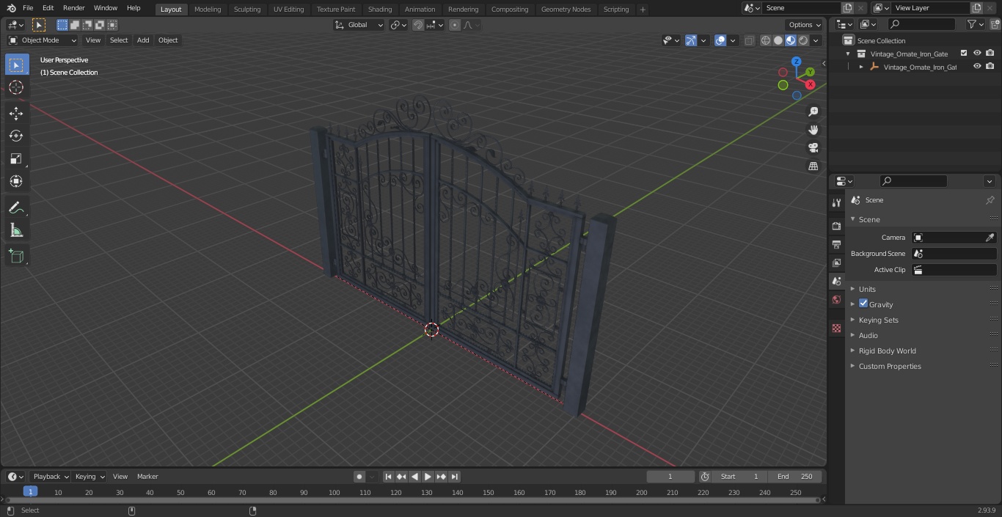This screenshot has height=517, width=1002.
Task: Click the pan view hand icon
Action: pyautogui.click(x=813, y=130)
